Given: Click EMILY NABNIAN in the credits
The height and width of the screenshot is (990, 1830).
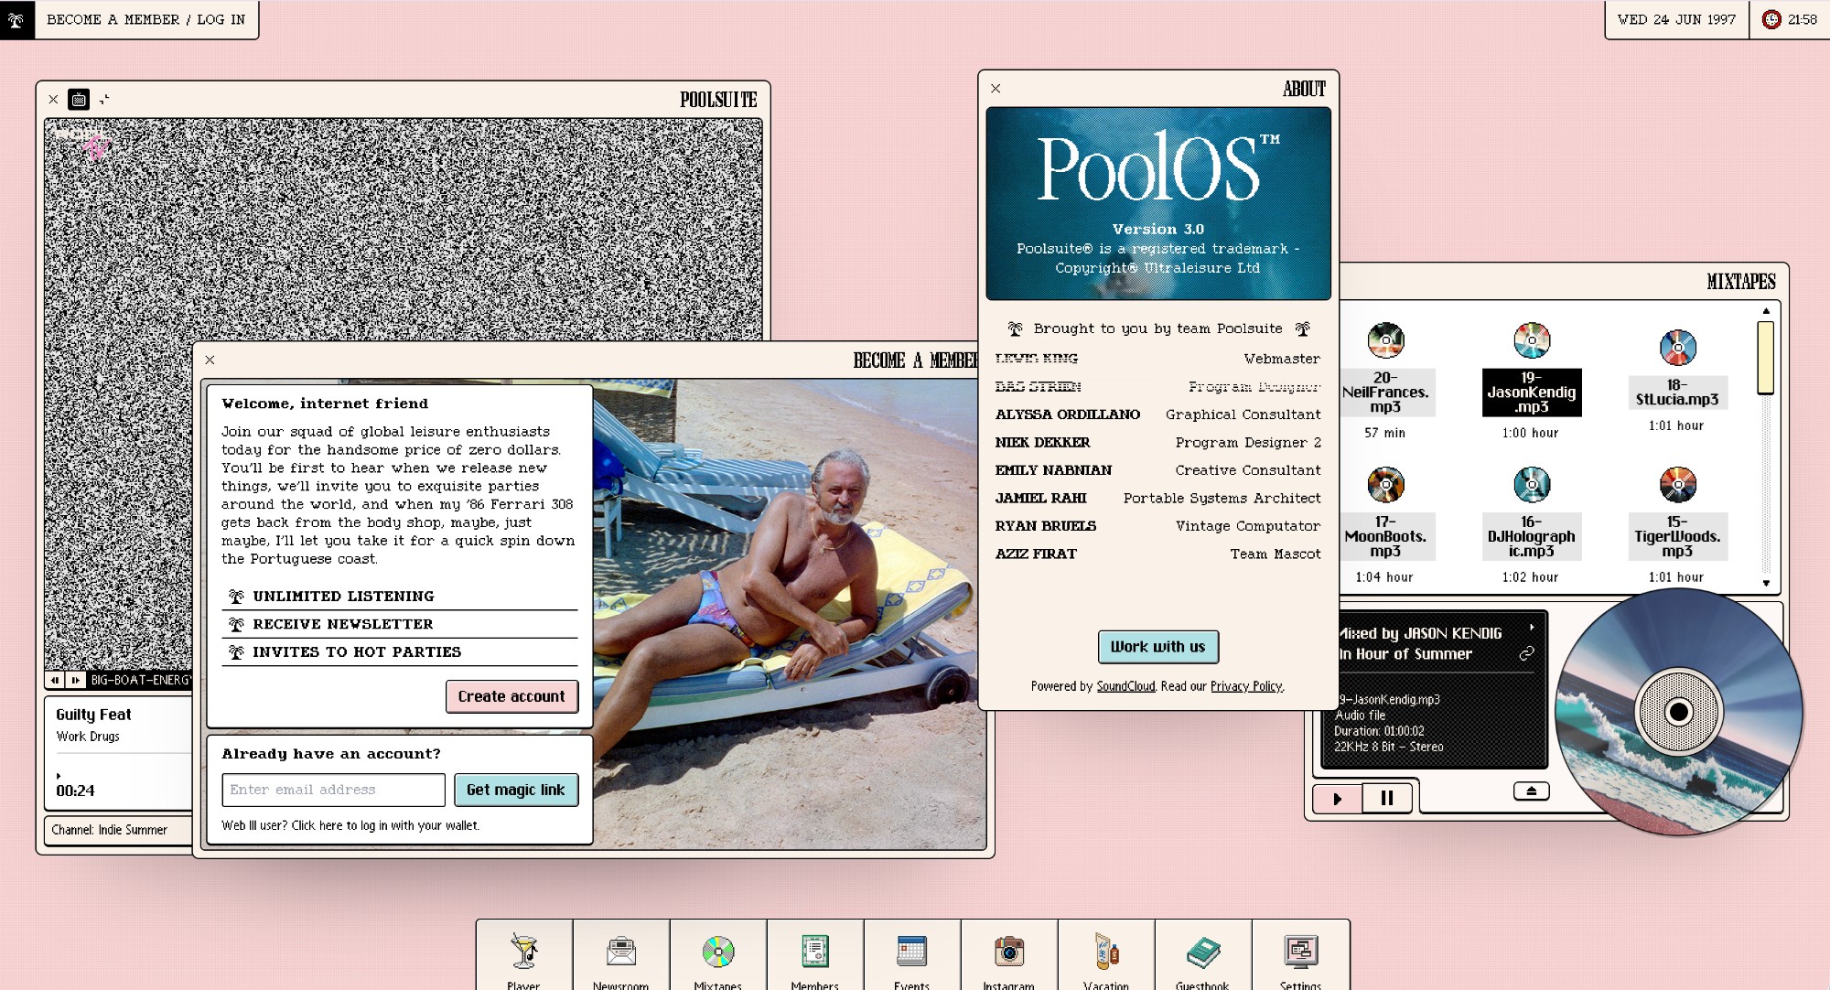Looking at the screenshot, I should [x=1054, y=470].
